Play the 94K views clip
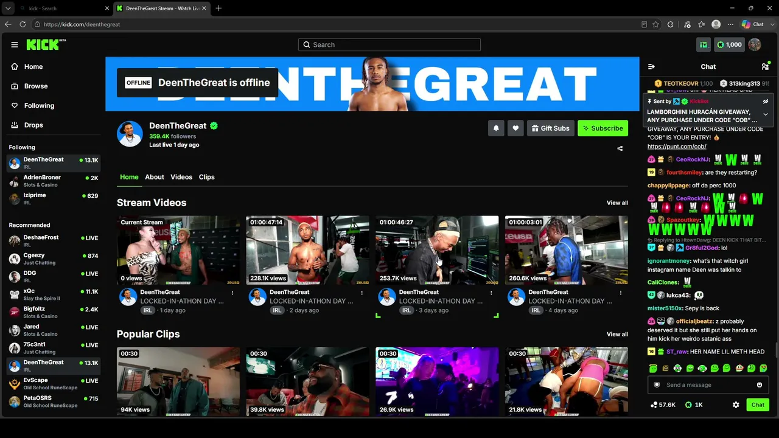 (x=178, y=381)
